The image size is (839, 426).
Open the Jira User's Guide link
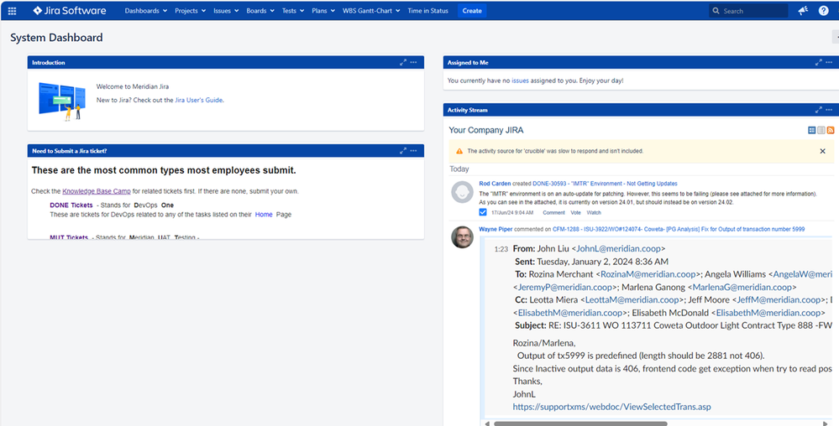(x=199, y=100)
